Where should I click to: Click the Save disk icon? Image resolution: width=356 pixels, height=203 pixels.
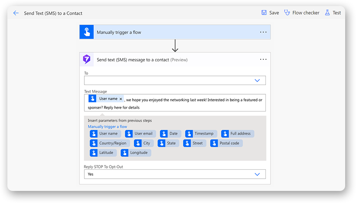[x=264, y=13]
